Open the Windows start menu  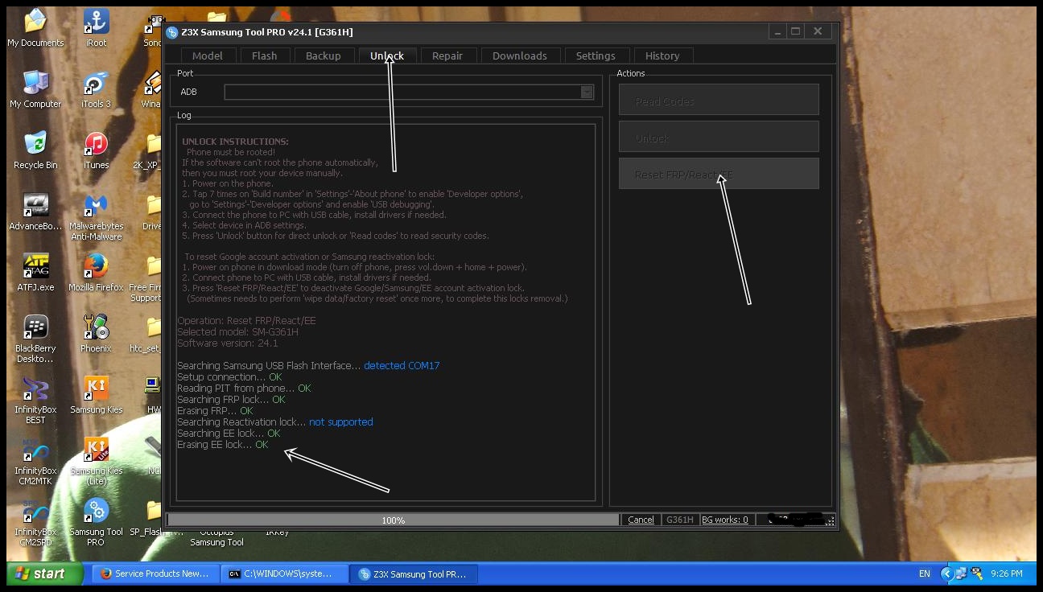pos(45,573)
